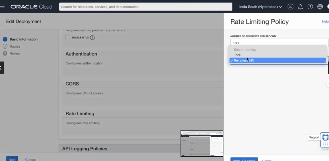
Task: Launch Cloud Shell from the top bar
Action: pyautogui.click(x=290, y=7)
